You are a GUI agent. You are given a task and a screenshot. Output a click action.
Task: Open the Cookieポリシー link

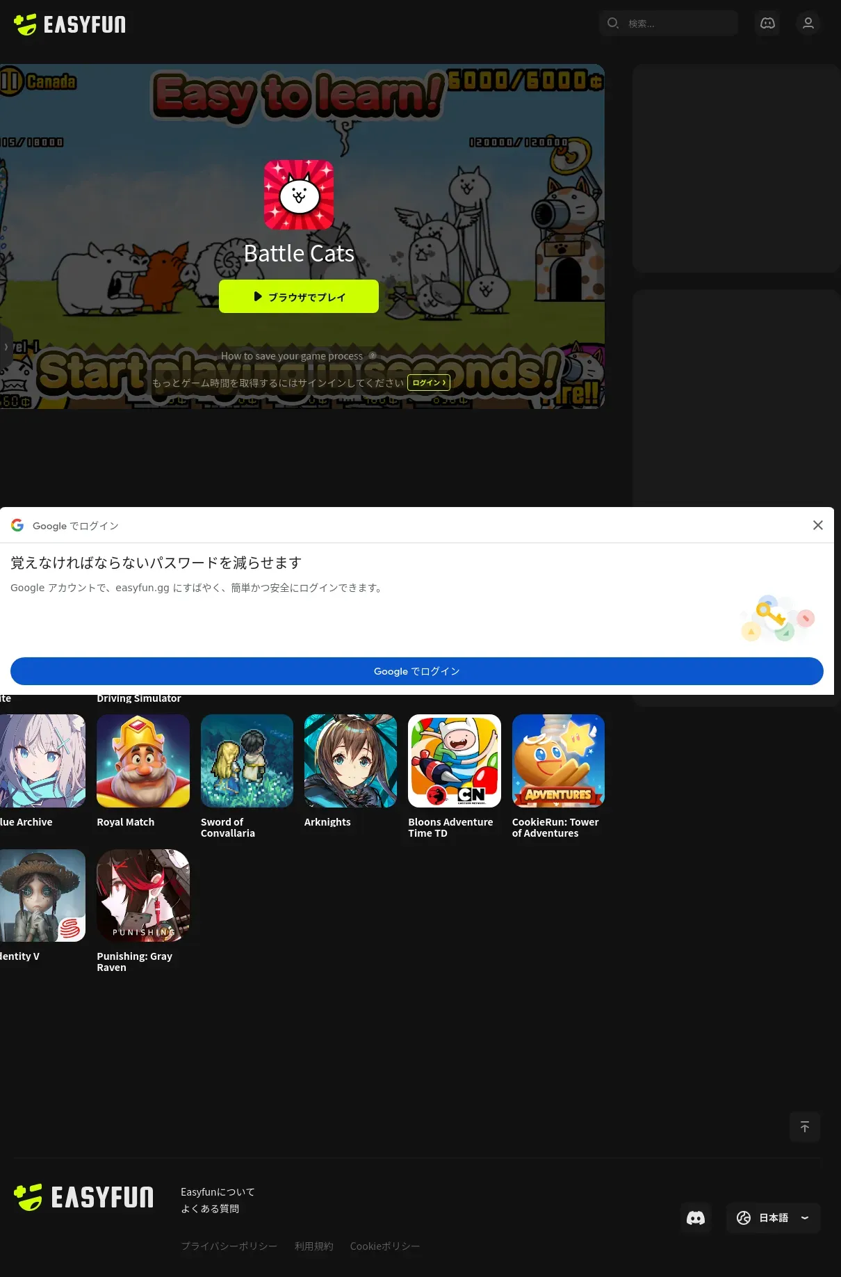[x=385, y=1246]
